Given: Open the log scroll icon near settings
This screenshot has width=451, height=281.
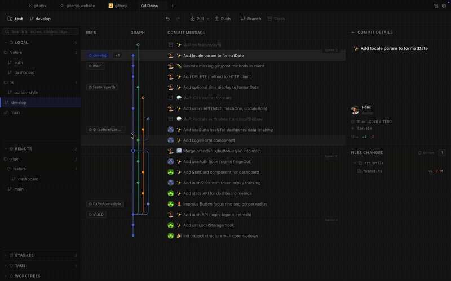Looking at the screenshot, I should coord(436,6).
